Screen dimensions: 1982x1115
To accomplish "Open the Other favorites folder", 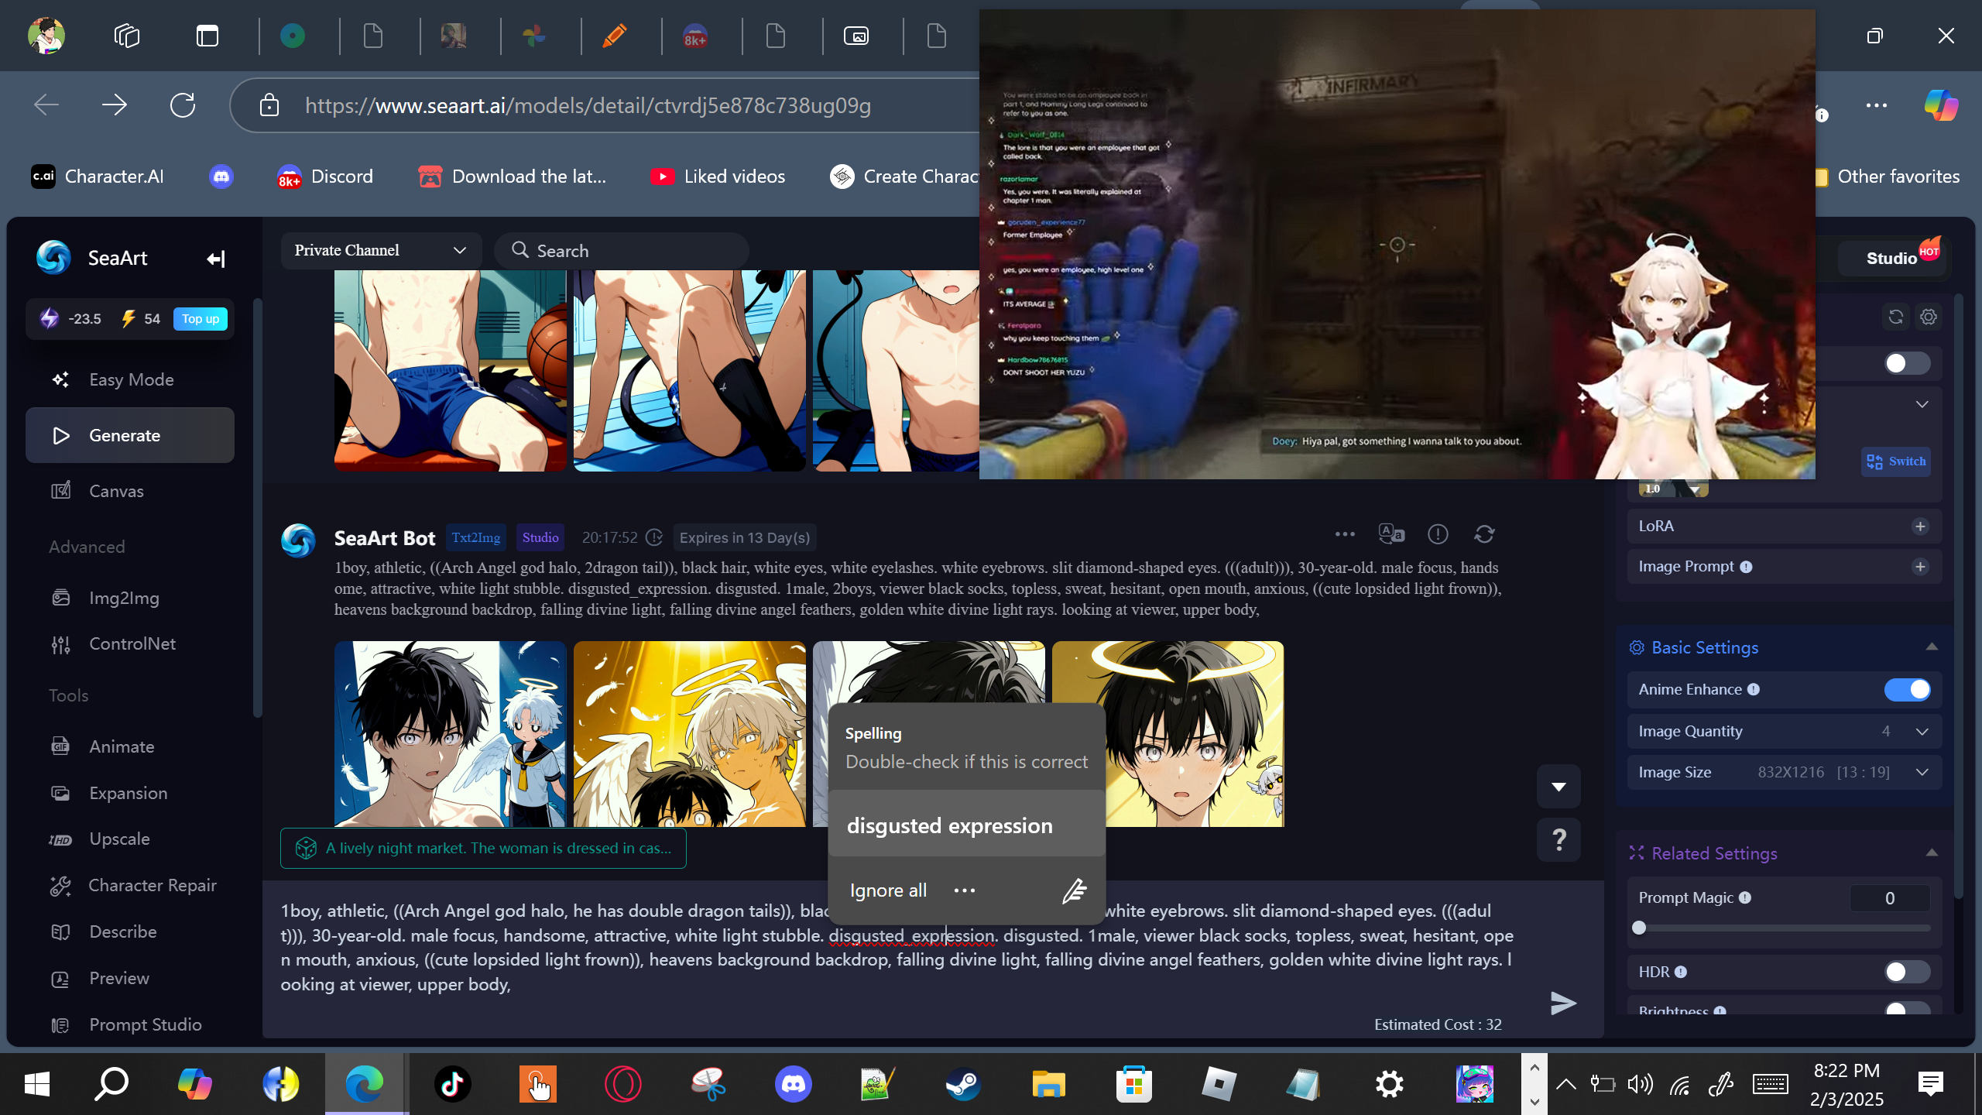I will [x=1888, y=177].
